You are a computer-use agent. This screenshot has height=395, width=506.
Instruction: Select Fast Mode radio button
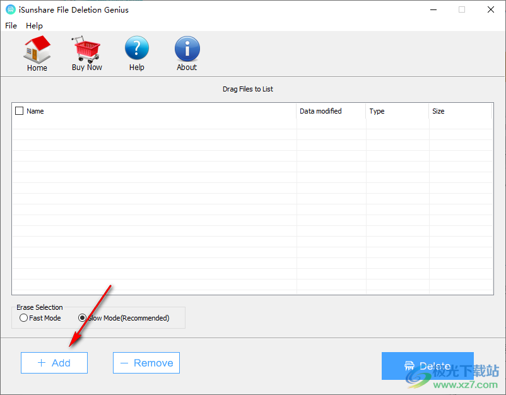click(23, 318)
